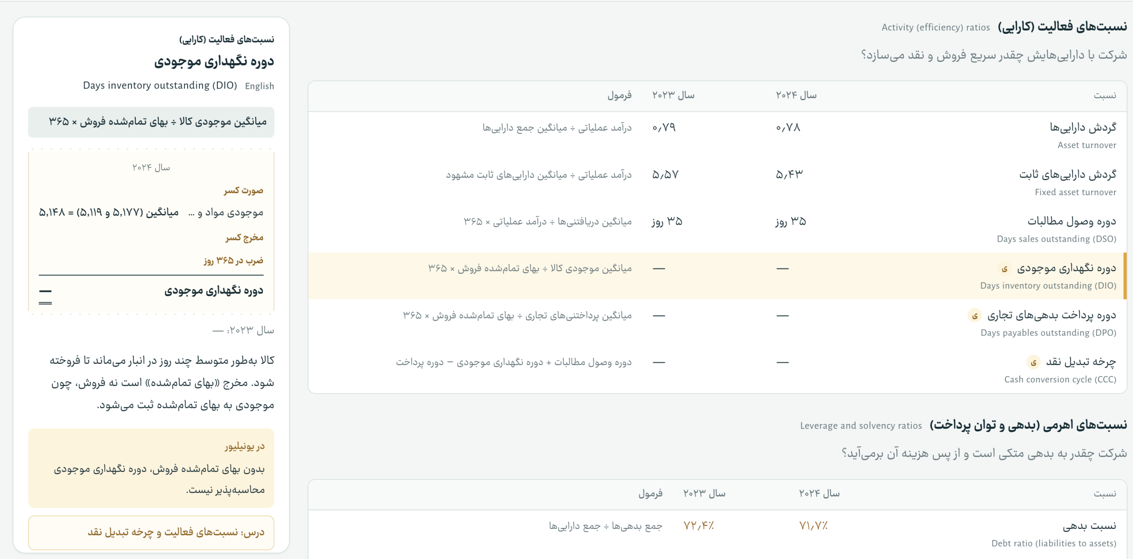Screen dimensions: 1133x559
Task: Expand the صورت کسر section
Action: pyautogui.click(x=243, y=191)
